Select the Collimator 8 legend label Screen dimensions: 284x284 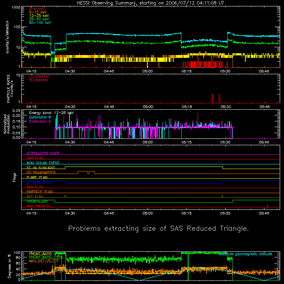(40, 117)
